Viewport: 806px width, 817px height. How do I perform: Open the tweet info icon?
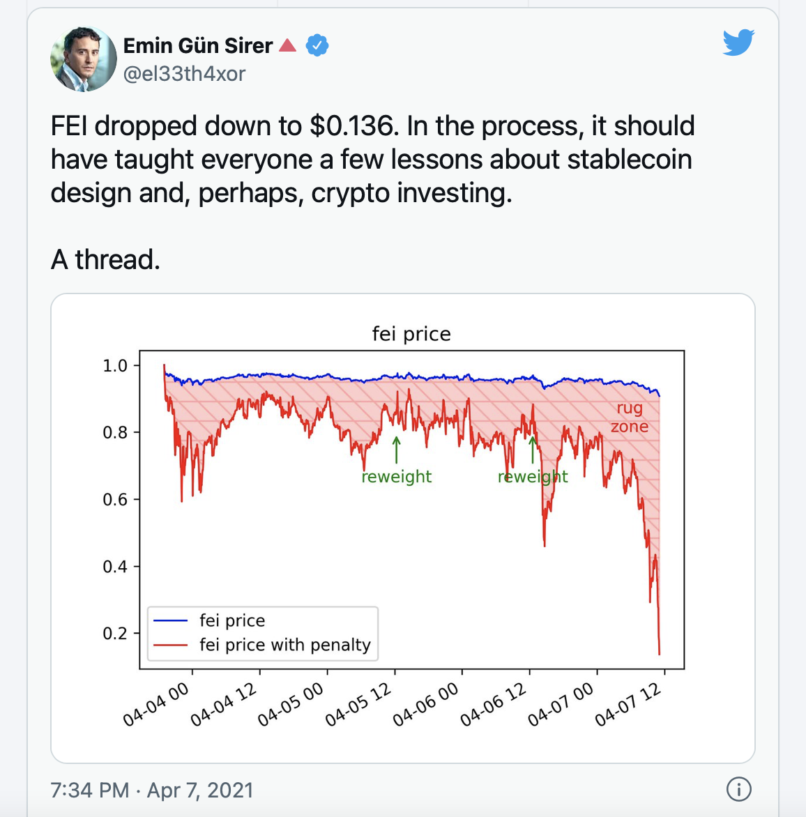coord(739,789)
